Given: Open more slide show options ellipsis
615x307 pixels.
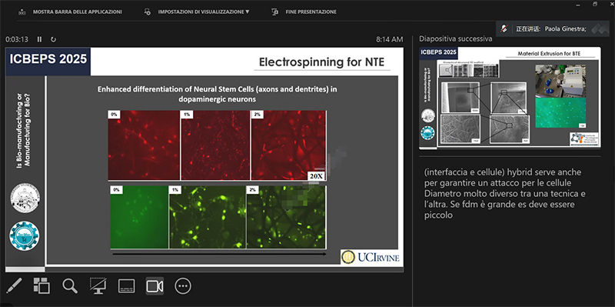Looking at the screenshot, I should click(x=183, y=286).
